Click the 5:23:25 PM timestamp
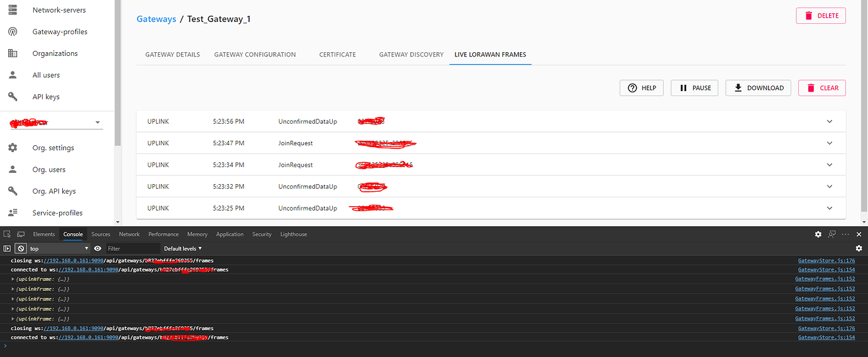Image resolution: width=868 pixels, height=357 pixels. point(229,208)
